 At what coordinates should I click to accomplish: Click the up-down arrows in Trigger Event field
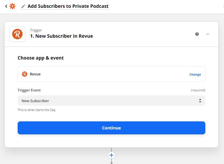(x=200, y=101)
